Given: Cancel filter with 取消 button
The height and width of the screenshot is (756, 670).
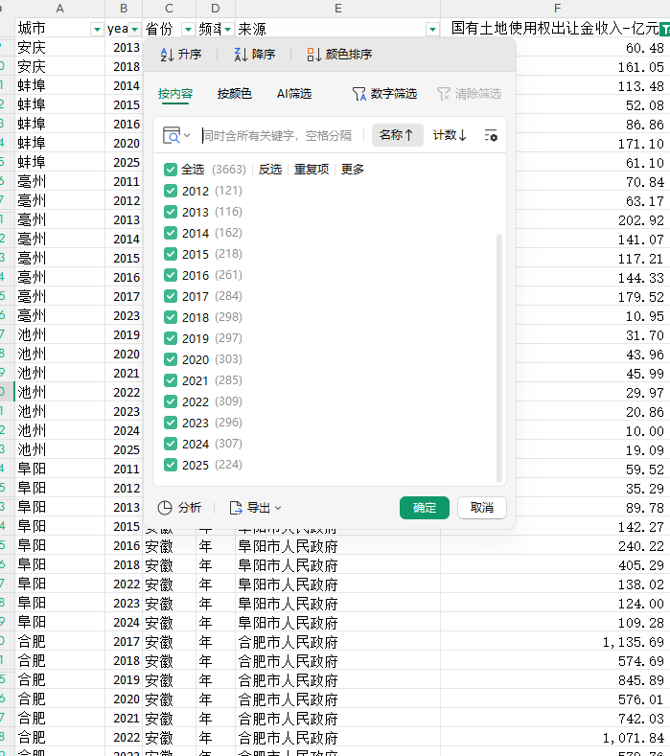Looking at the screenshot, I should point(482,508).
